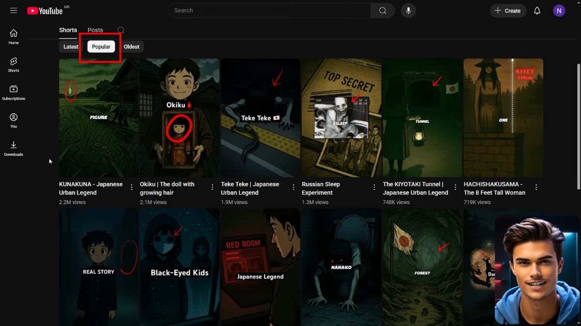Go to Shorts in sidebar
Viewport: 581px width, 326px height.
14,65
